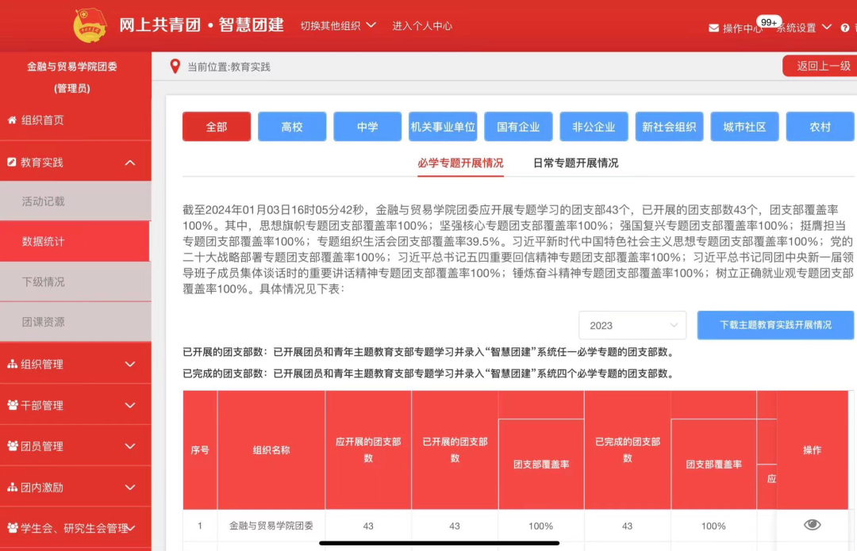Screen dimensions: 857x551
Task: Switch to 日常专题开展情况 tab
Action: (575, 163)
